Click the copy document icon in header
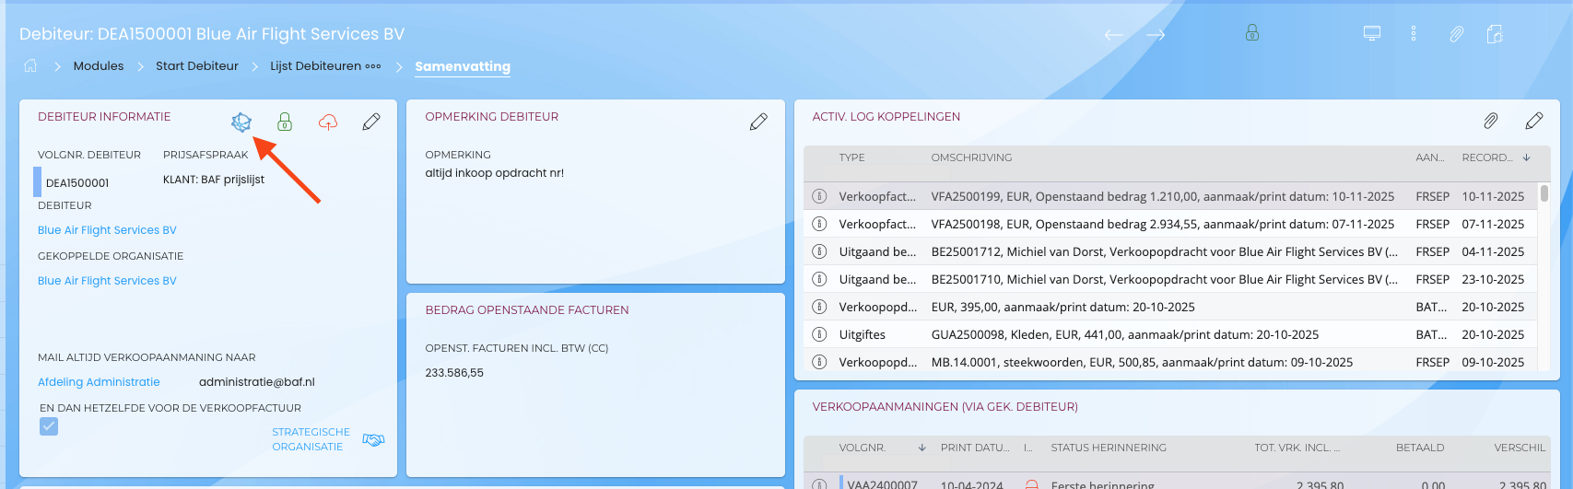 coord(1495,34)
